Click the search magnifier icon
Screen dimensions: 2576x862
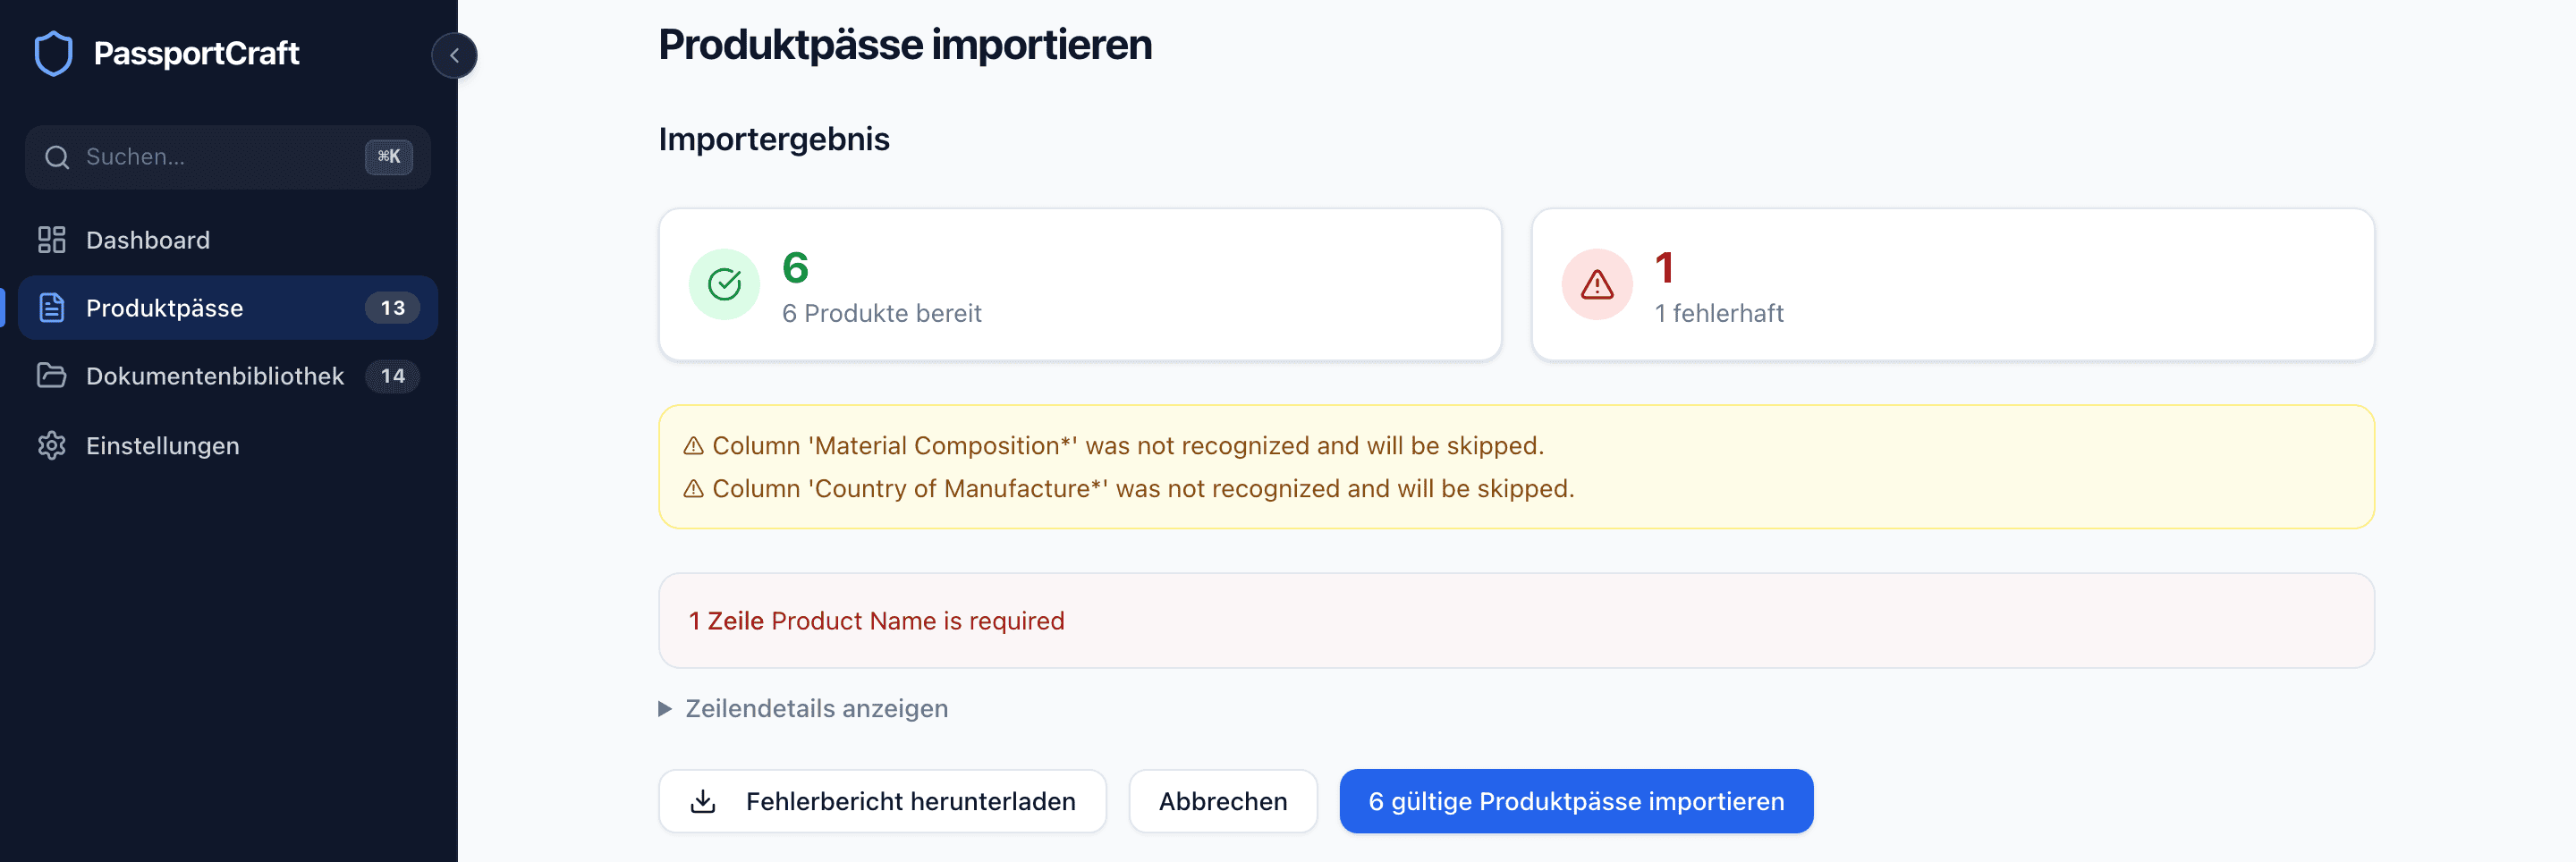point(57,157)
